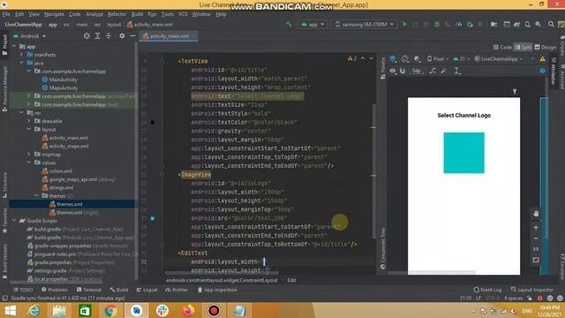This screenshot has height=318, width=565.
Task: Open the Refactor menu
Action: [x=117, y=14]
